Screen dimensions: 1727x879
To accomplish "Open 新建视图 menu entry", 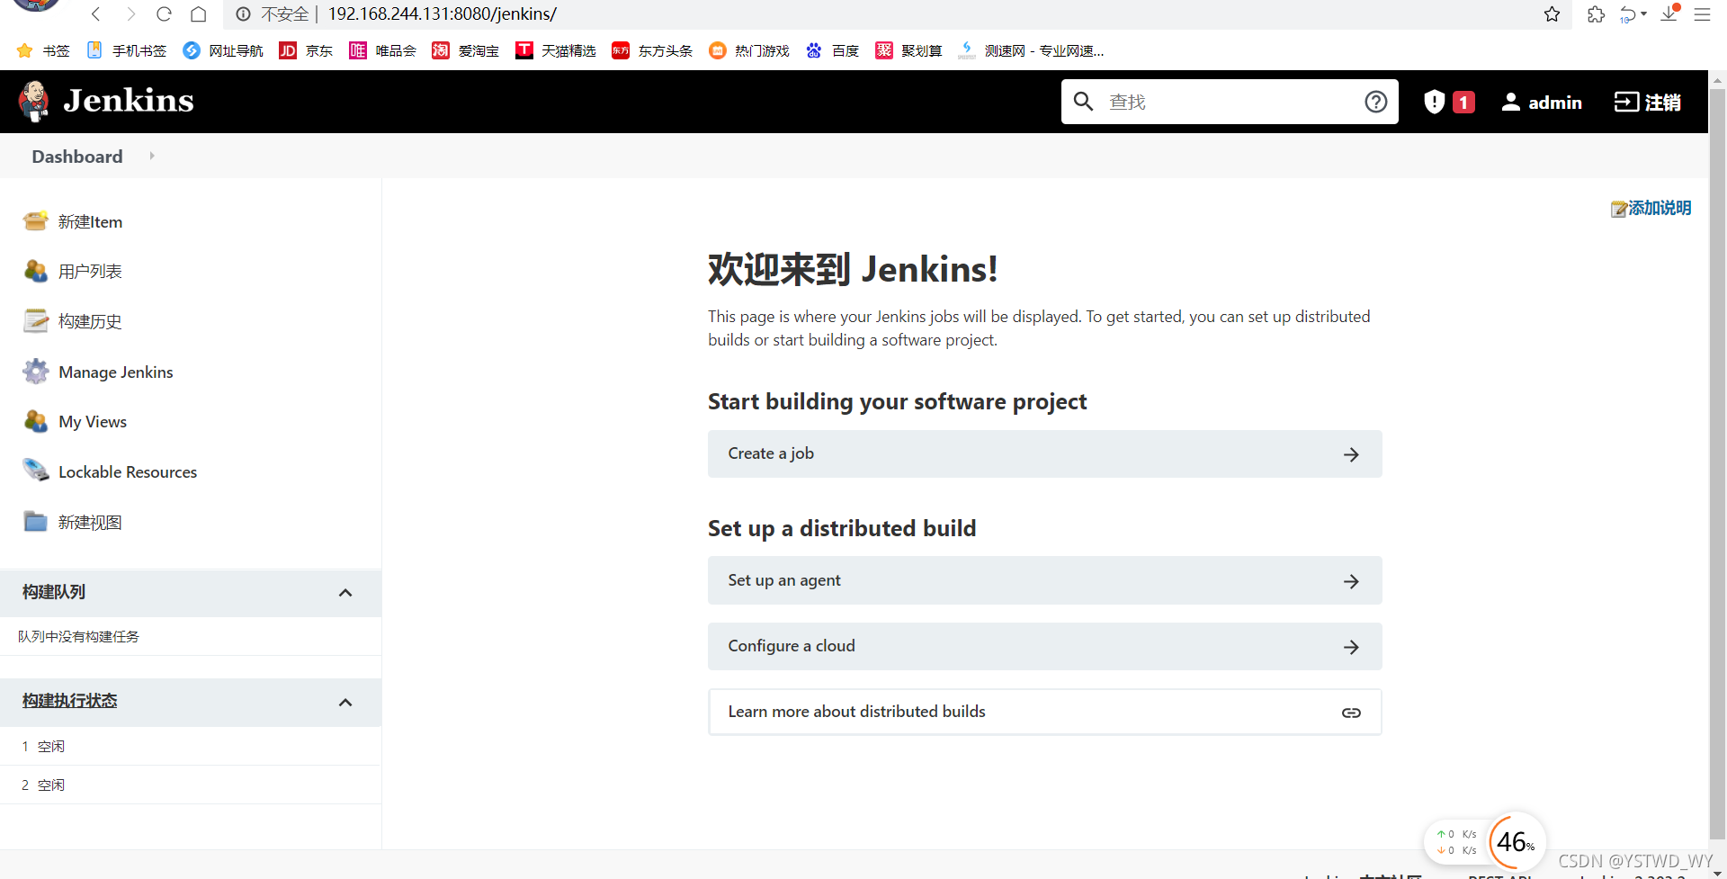I will pyautogui.click(x=90, y=522).
